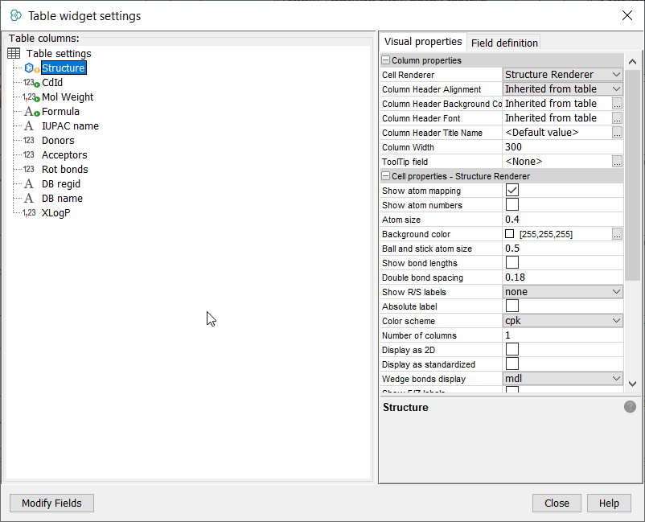Click the Mol Weight numeric icon
The height and width of the screenshot is (522, 645).
coord(31,97)
